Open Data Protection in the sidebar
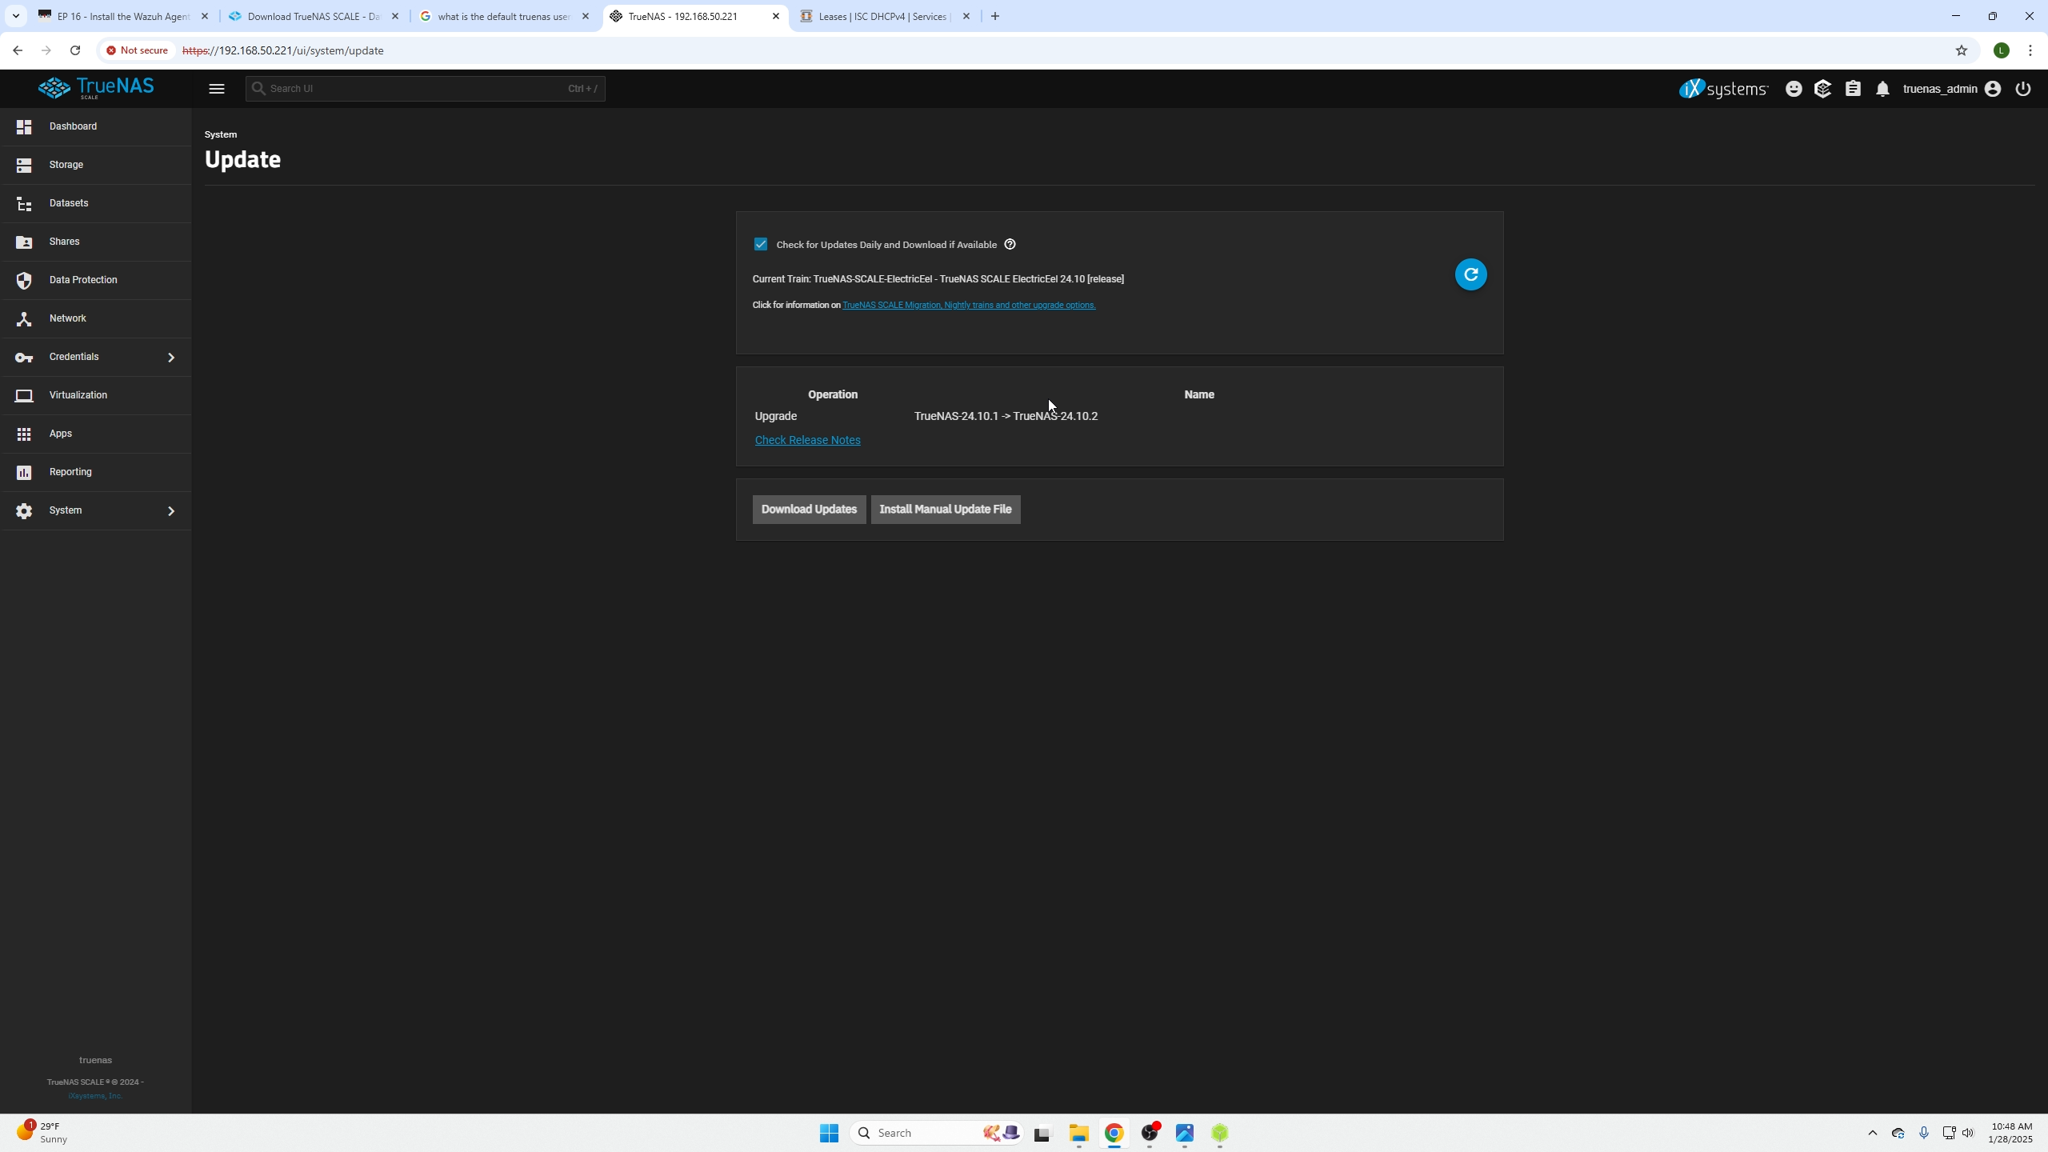This screenshot has height=1152, width=2048. tap(82, 280)
